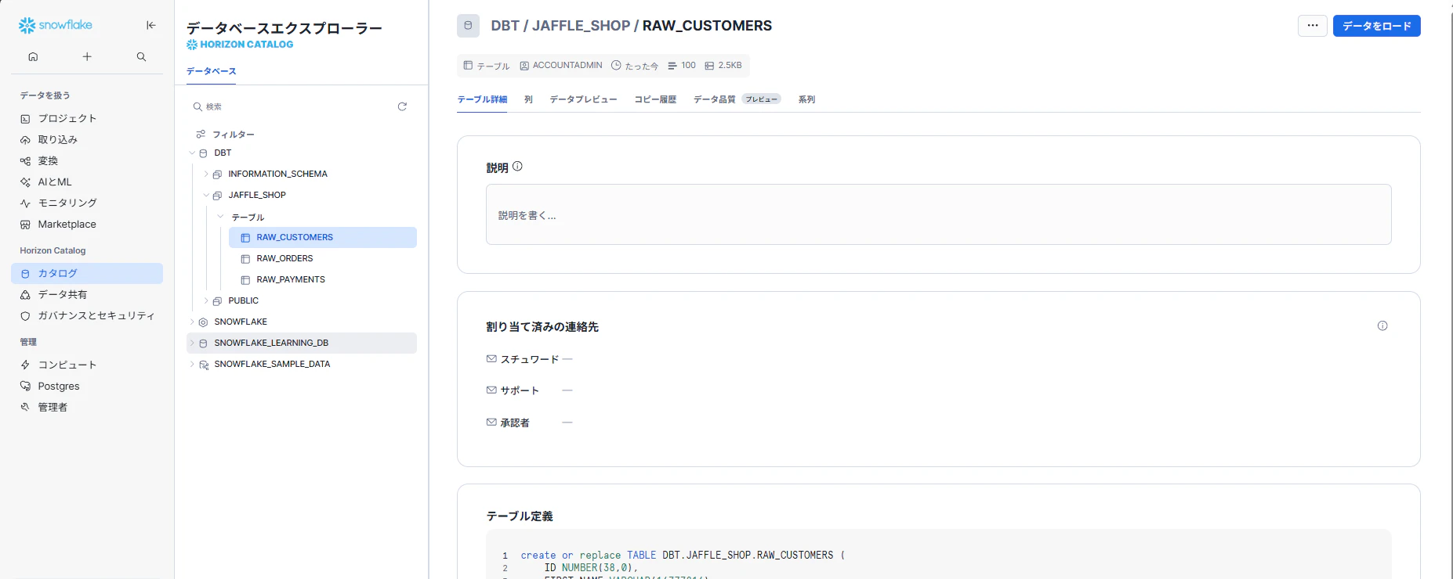Click the 2.5KB table size
Image resolution: width=1453 pixels, height=579 pixels.
pyautogui.click(x=723, y=66)
